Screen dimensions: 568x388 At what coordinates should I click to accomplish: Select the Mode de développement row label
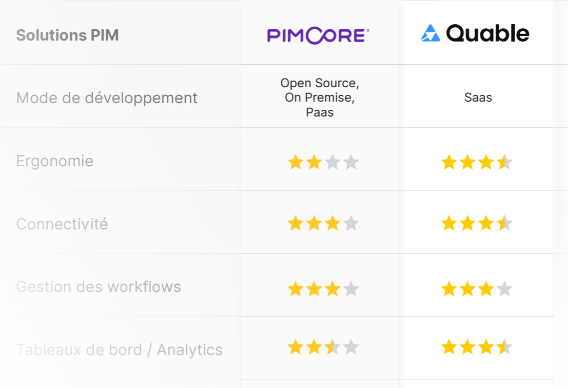(x=107, y=98)
